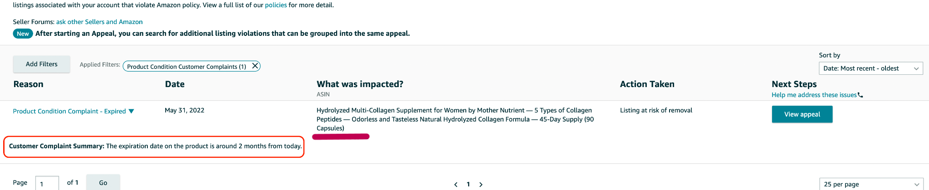Image resolution: width=929 pixels, height=190 pixels.
Task: Select page 1 in pagination
Action: tap(468, 184)
